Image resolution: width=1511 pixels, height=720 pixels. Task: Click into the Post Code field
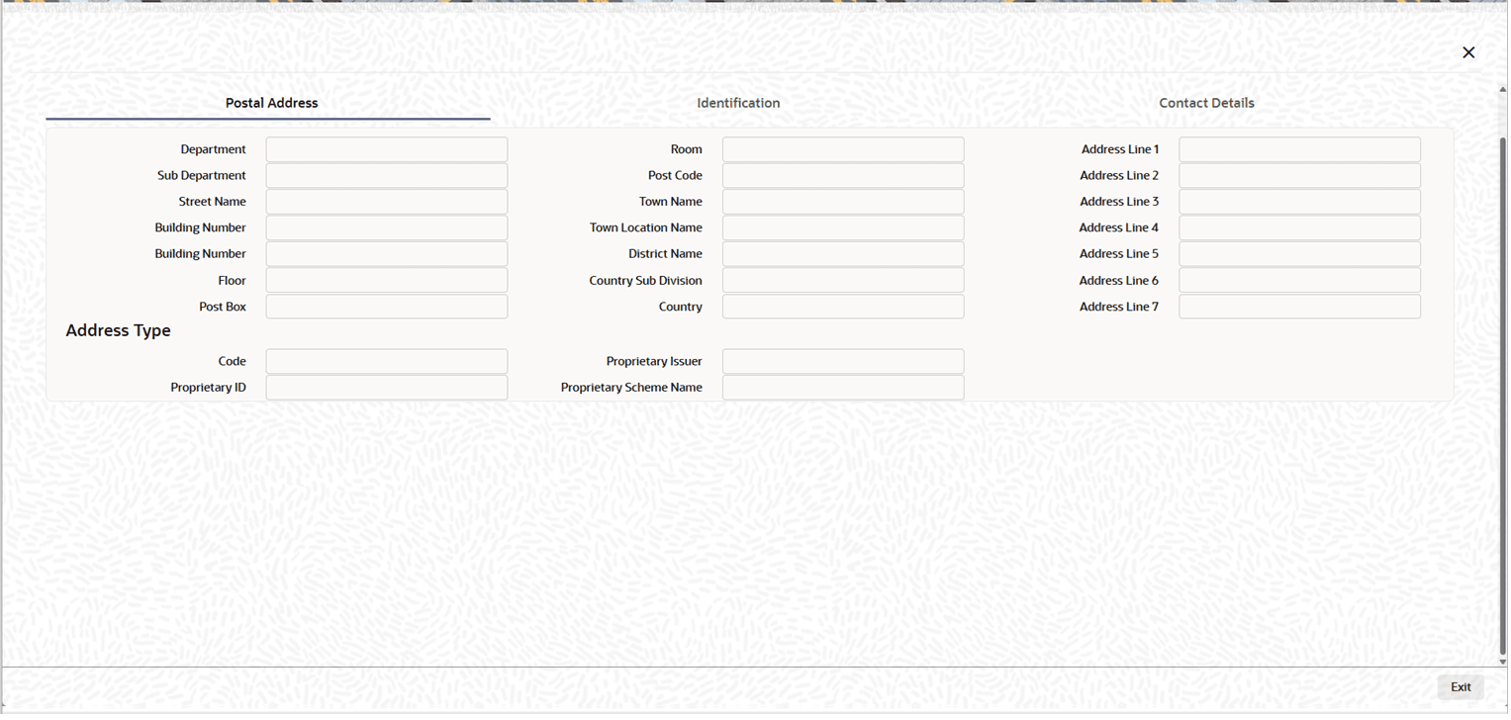click(843, 175)
